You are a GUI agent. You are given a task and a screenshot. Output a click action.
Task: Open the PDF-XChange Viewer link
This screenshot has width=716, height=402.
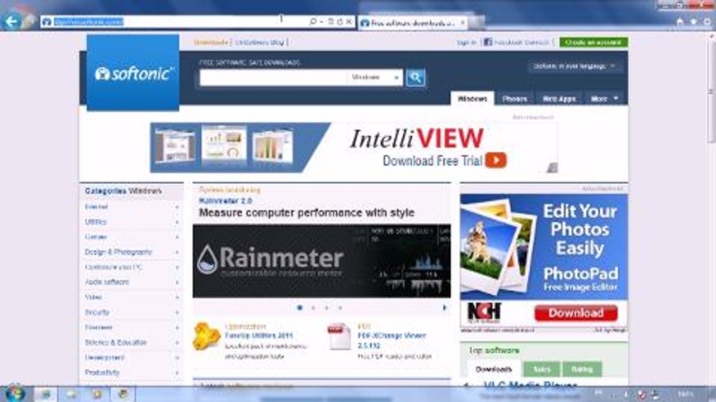392,340
